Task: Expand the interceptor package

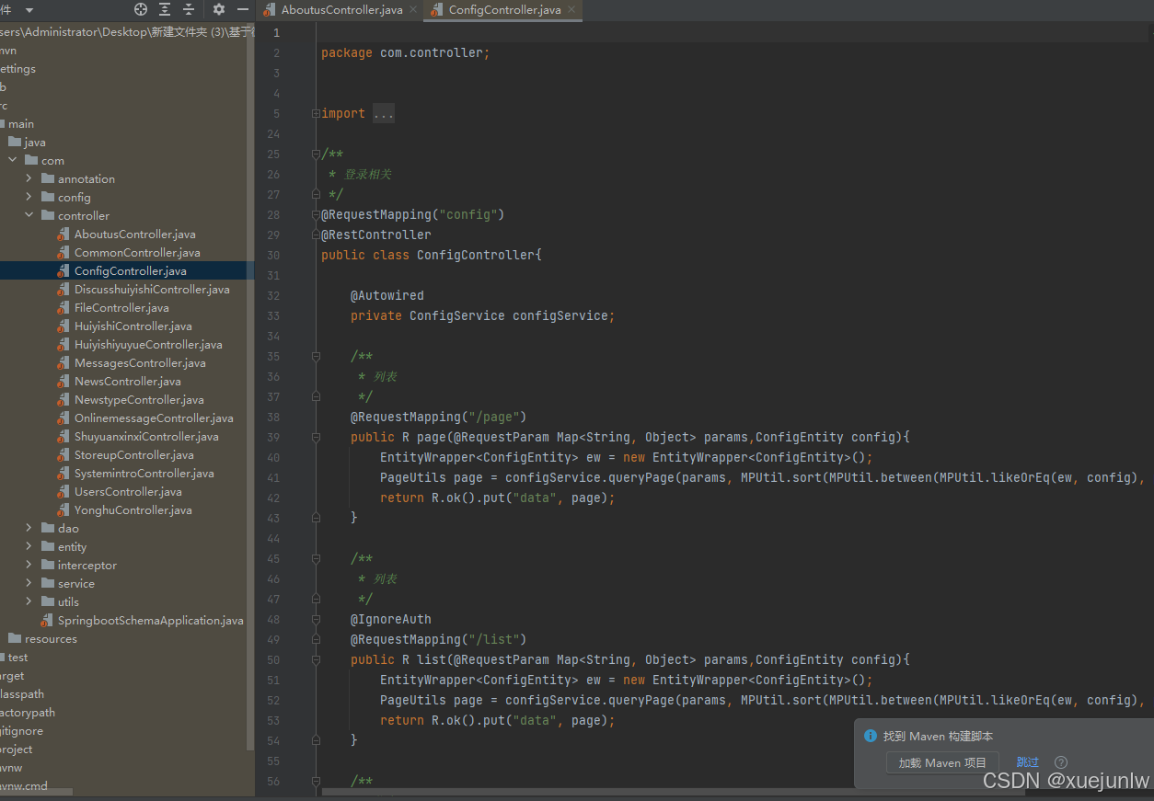Action: click(29, 565)
